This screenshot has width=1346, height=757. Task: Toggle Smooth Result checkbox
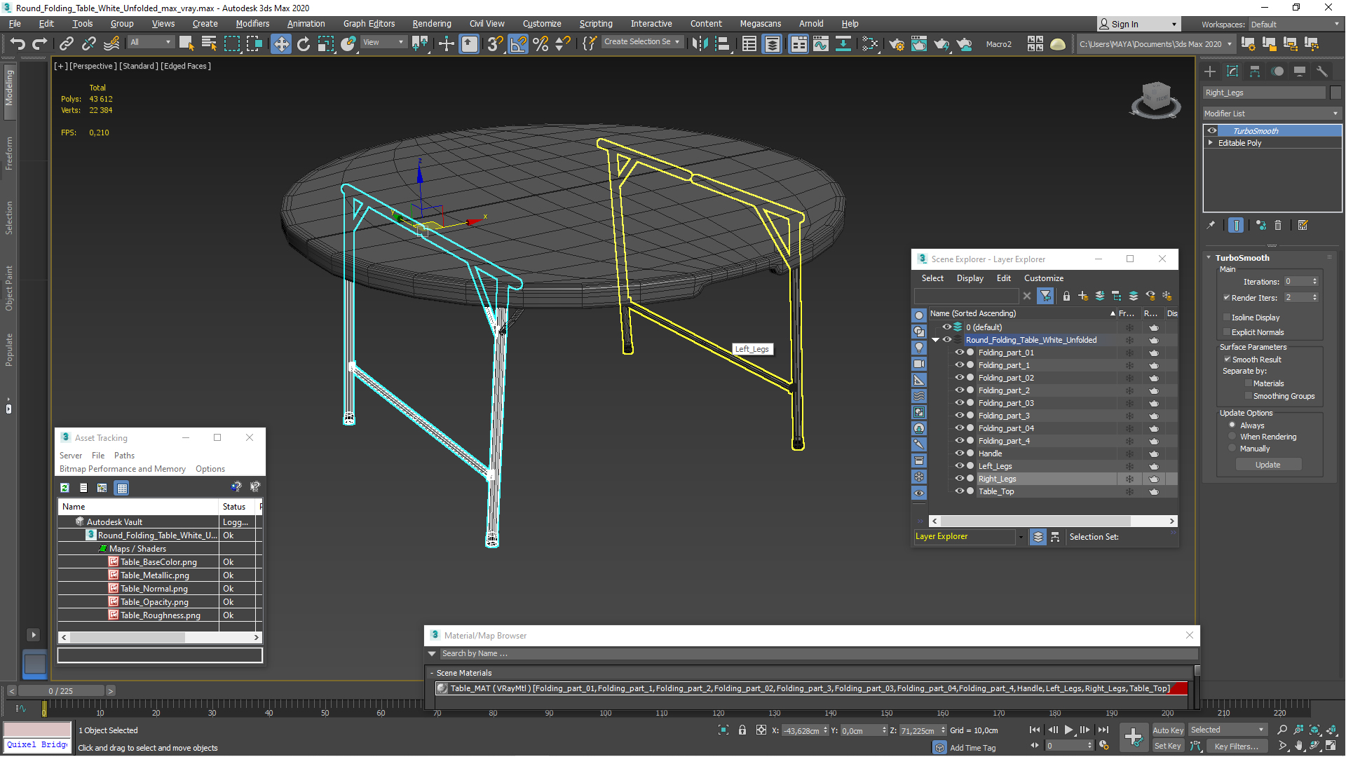pyautogui.click(x=1227, y=360)
